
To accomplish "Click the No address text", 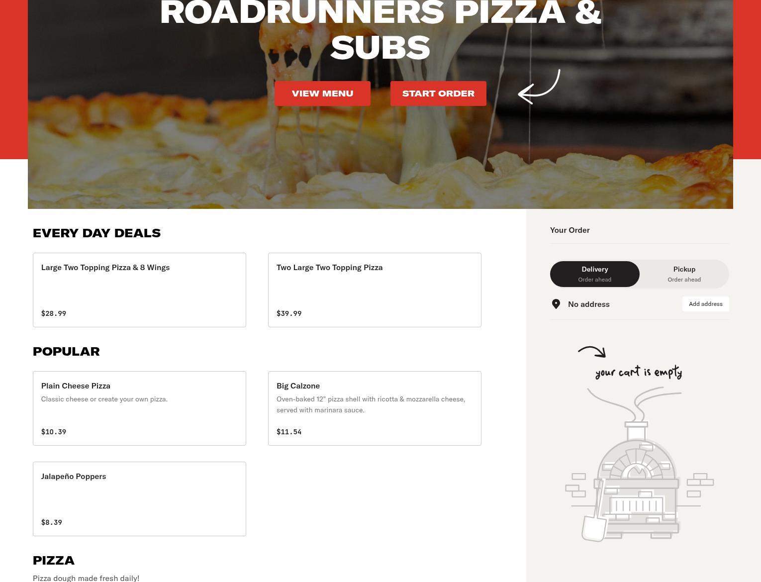I will point(589,304).
